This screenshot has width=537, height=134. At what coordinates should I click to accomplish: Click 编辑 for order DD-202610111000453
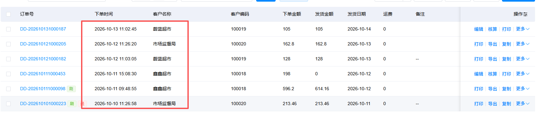(x=479, y=74)
